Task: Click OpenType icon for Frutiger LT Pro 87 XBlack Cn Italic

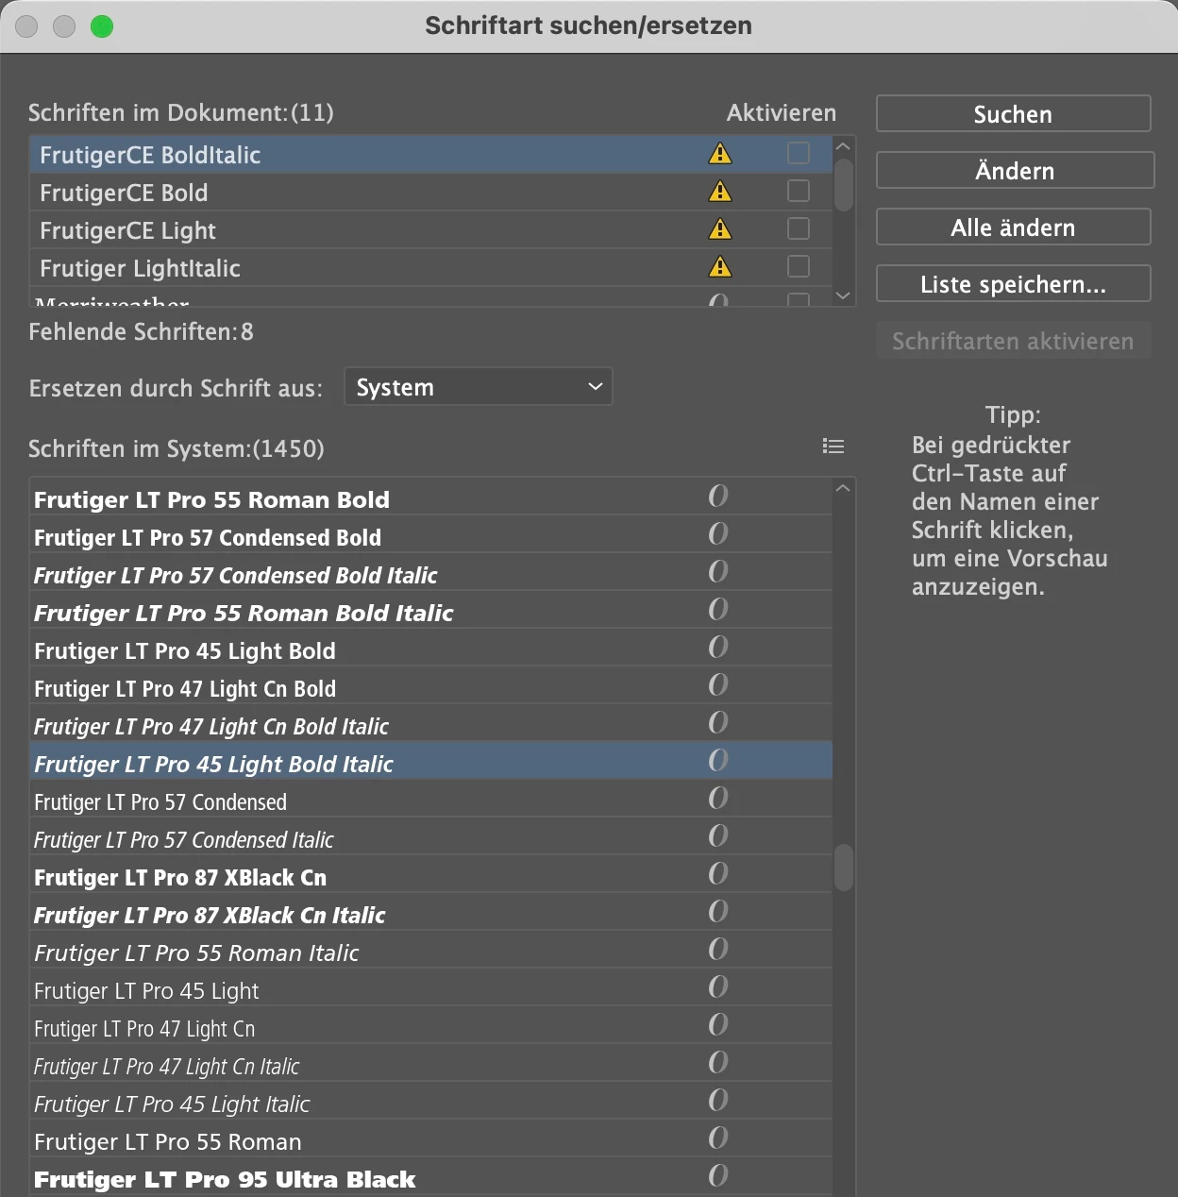Action: pyautogui.click(x=718, y=911)
